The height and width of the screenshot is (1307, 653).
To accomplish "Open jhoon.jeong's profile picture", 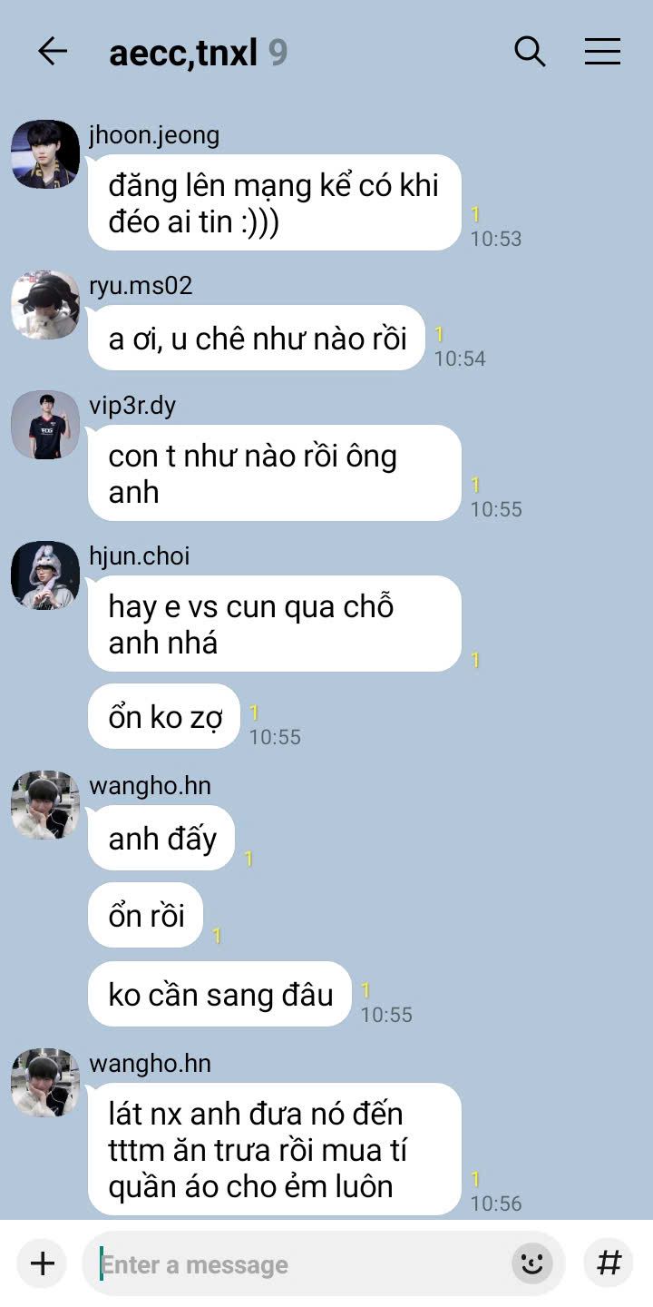I will (x=45, y=154).
